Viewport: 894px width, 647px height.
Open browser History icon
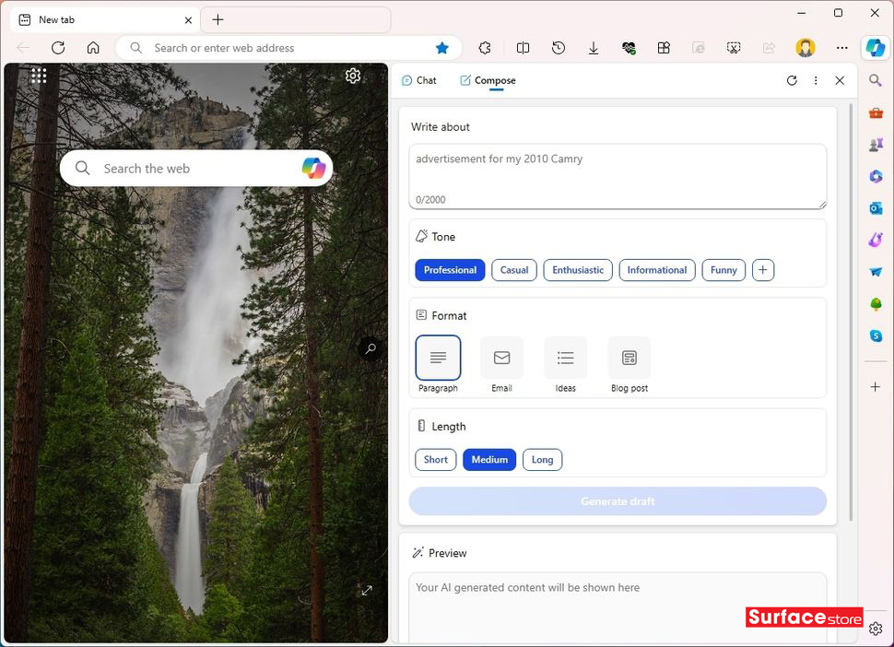[559, 48]
